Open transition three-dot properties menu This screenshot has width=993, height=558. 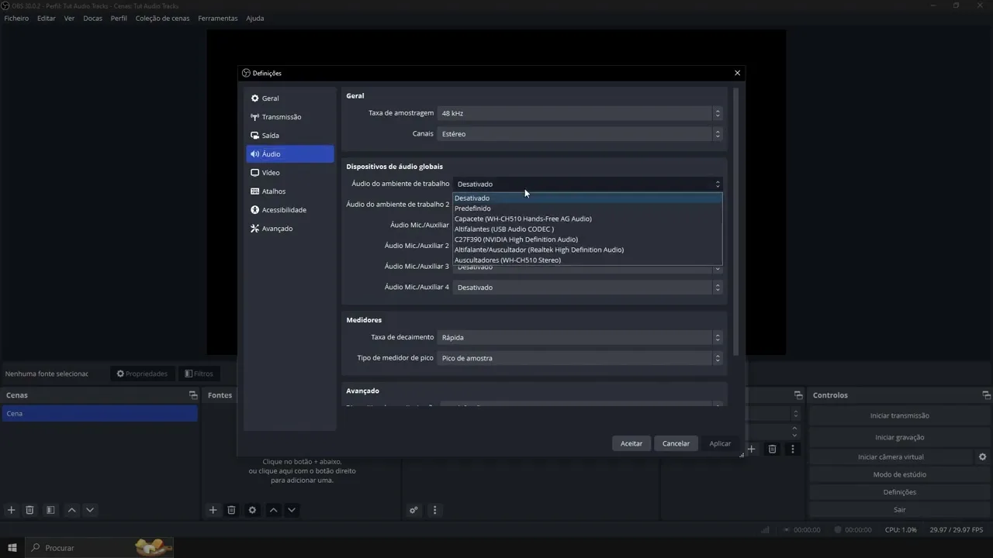coord(792,449)
